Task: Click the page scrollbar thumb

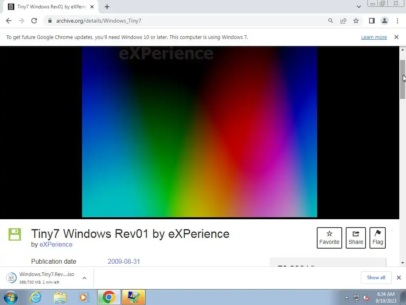Action: pyautogui.click(x=402, y=79)
